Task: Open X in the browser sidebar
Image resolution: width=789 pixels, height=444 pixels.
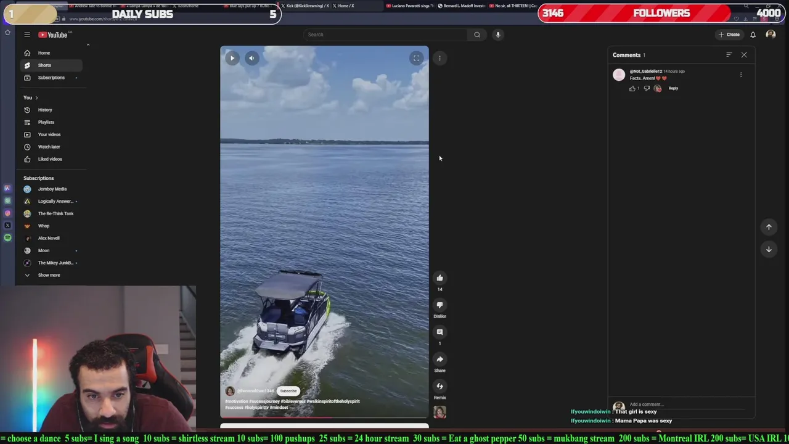Action: pos(7,226)
